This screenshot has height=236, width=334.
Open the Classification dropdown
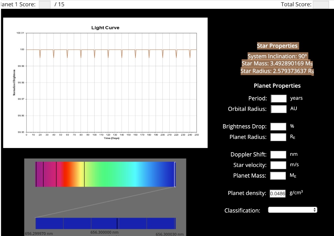(293, 210)
